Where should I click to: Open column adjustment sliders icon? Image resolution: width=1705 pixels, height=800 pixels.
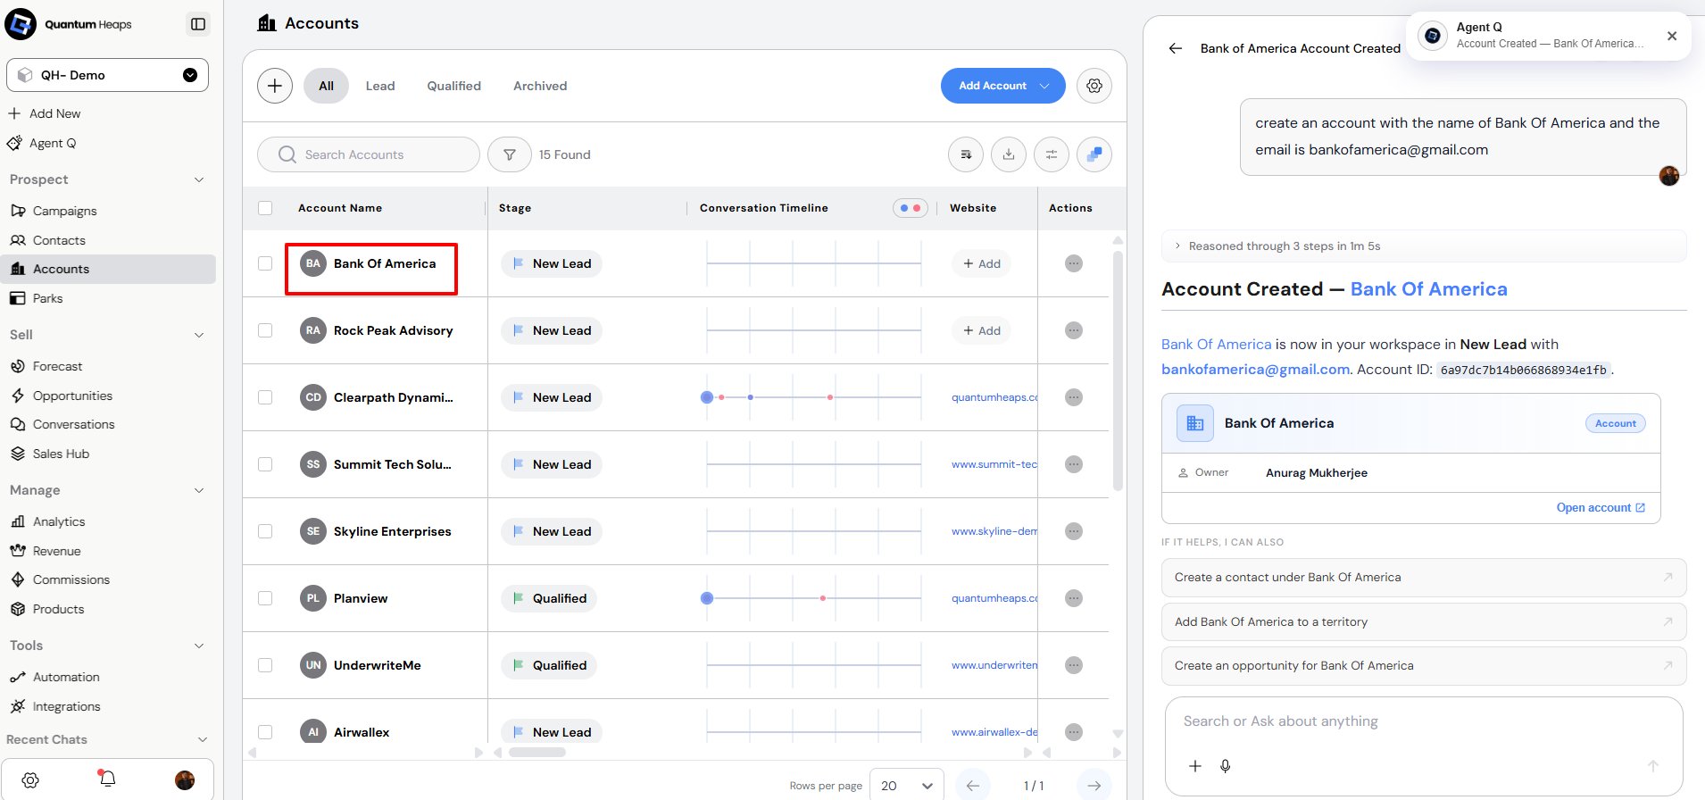click(x=1052, y=154)
